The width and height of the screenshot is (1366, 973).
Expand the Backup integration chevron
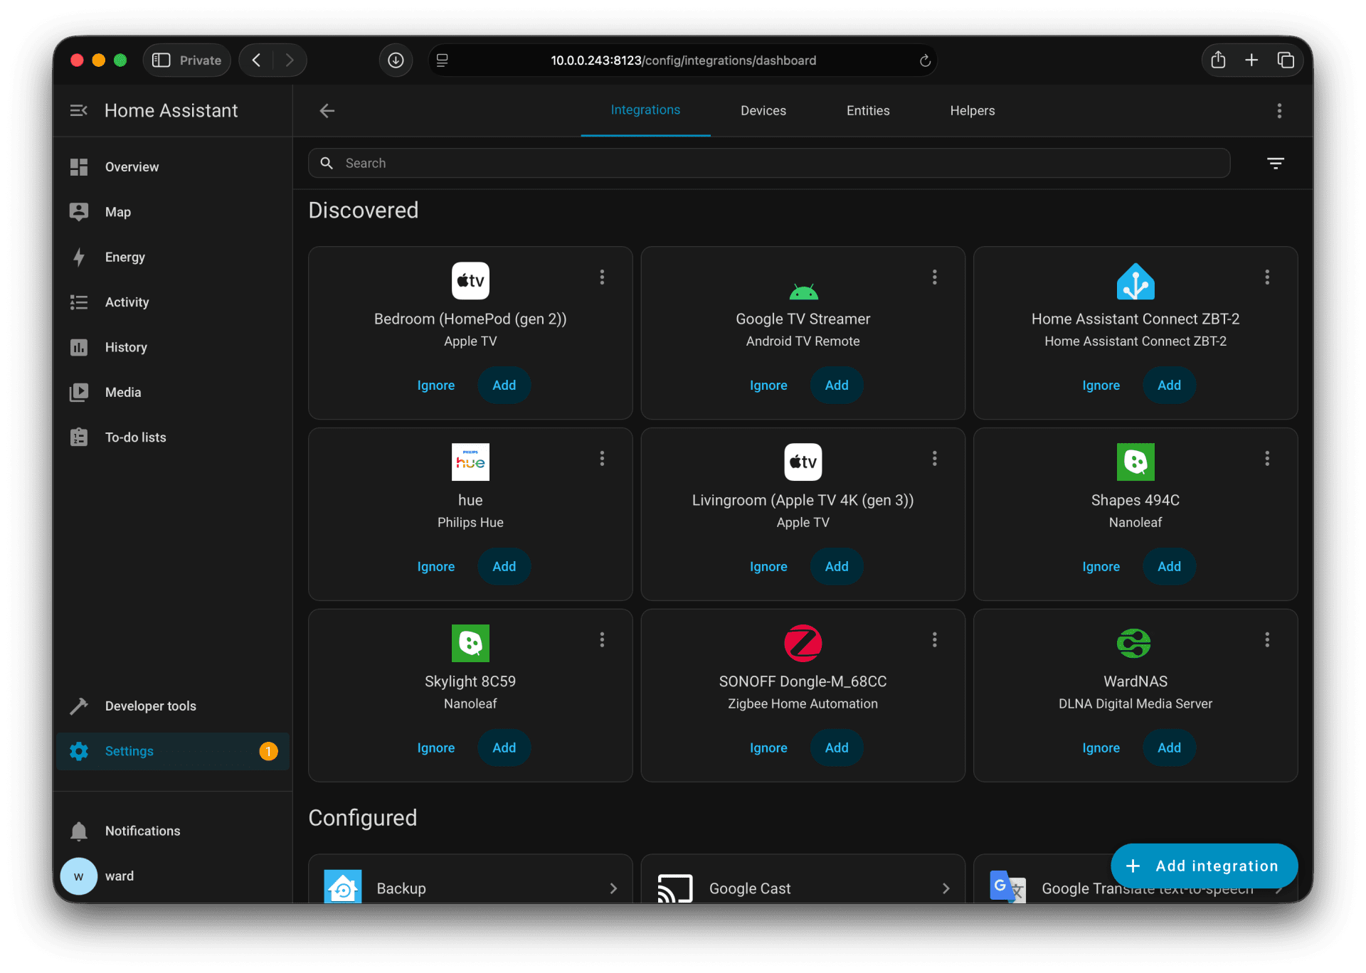point(613,888)
